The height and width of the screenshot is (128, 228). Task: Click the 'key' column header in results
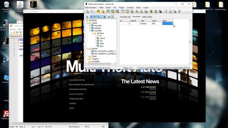click(146, 21)
